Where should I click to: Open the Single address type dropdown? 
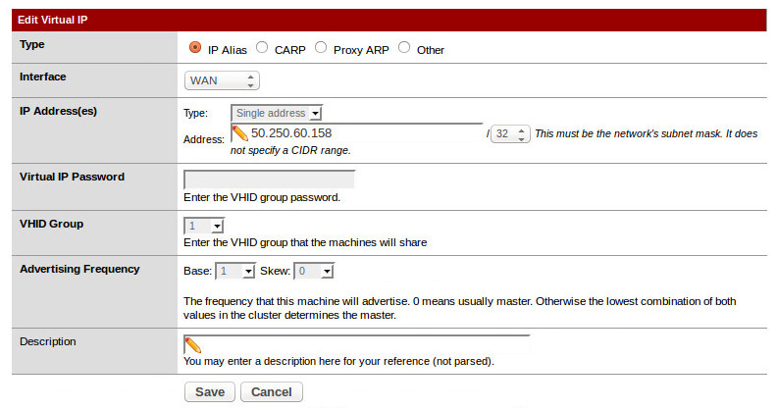(277, 113)
